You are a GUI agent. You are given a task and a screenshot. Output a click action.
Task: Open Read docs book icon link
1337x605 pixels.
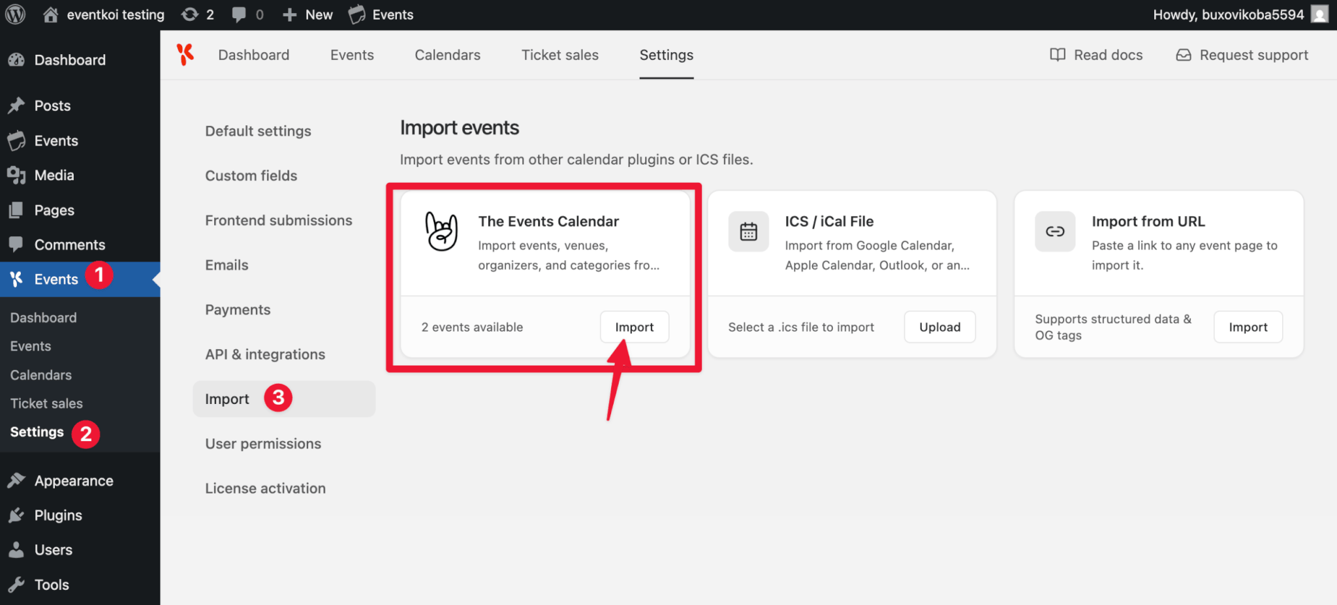coord(1096,55)
